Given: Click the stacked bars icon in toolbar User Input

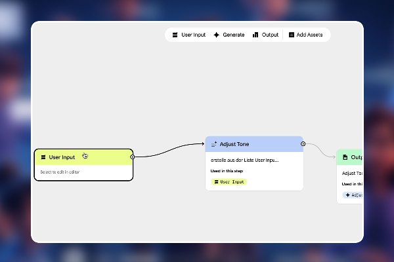Looking at the screenshot, I should (175, 35).
